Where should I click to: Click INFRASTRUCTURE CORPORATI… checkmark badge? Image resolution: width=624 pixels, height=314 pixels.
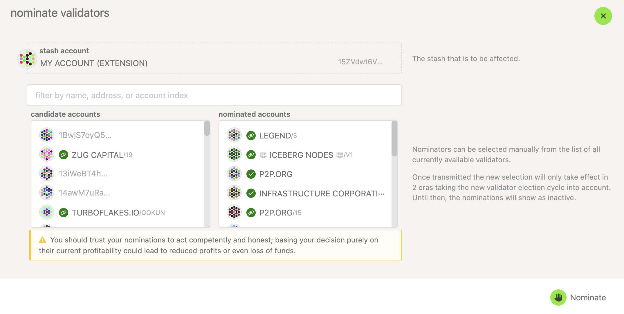[251, 193]
